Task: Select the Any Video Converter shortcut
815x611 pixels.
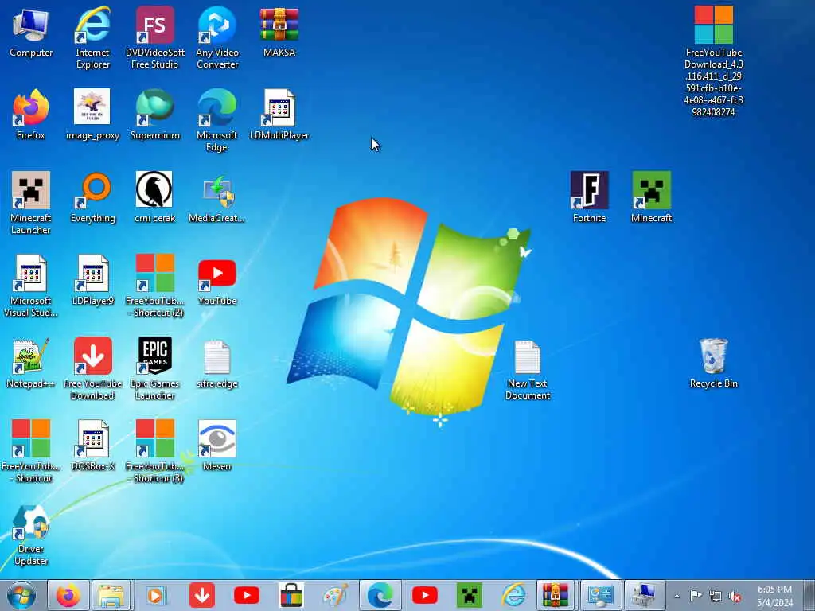Action: [x=217, y=37]
